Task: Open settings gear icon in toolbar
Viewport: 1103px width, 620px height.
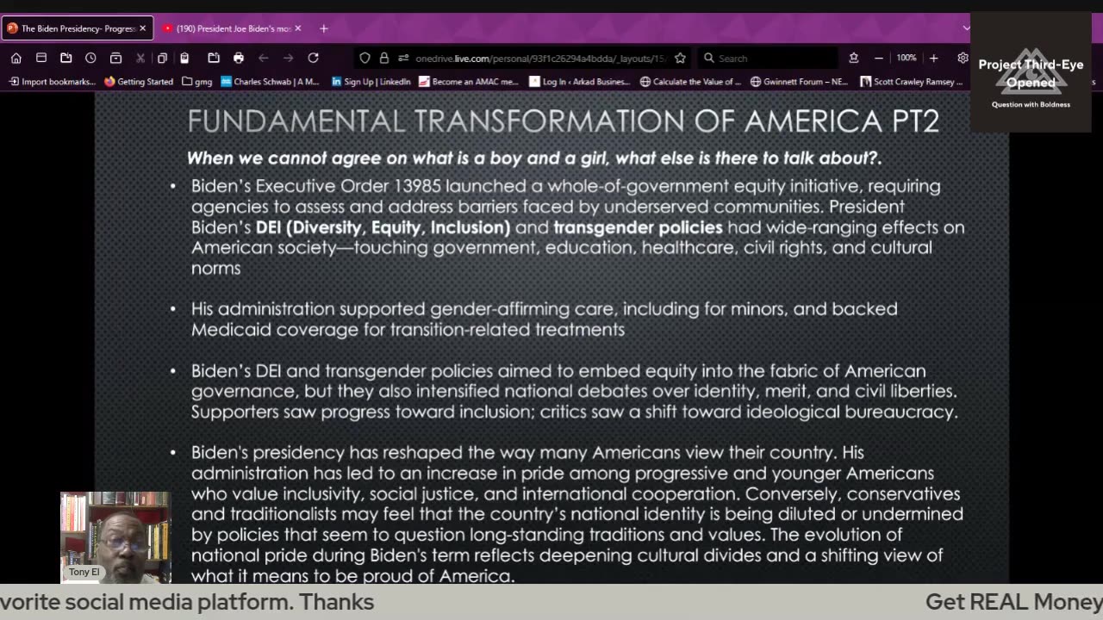Action: point(963,58)
